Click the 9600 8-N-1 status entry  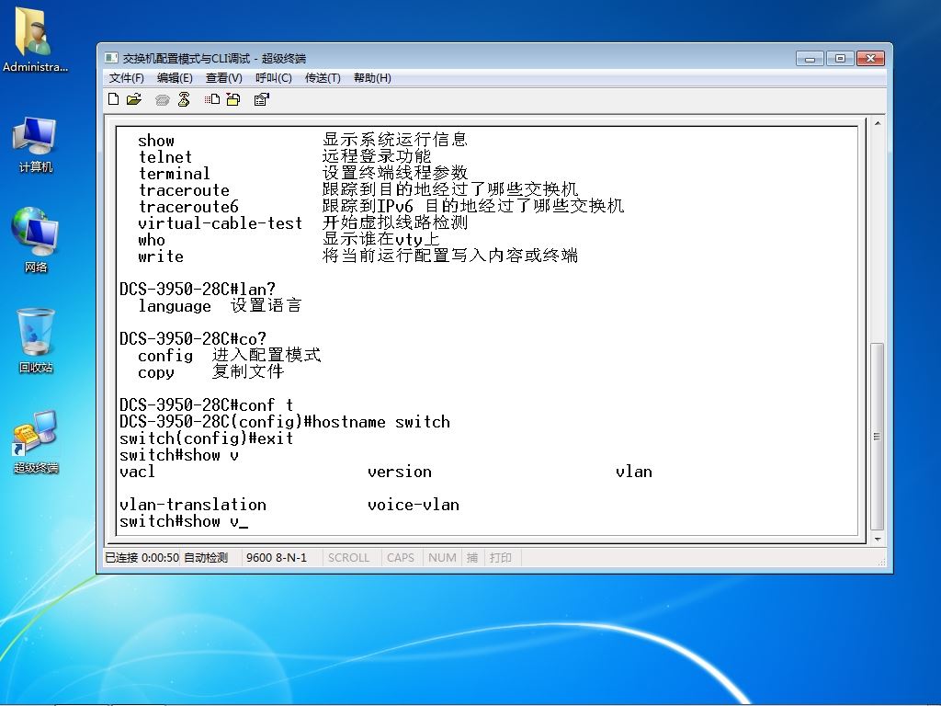[276, 558]
